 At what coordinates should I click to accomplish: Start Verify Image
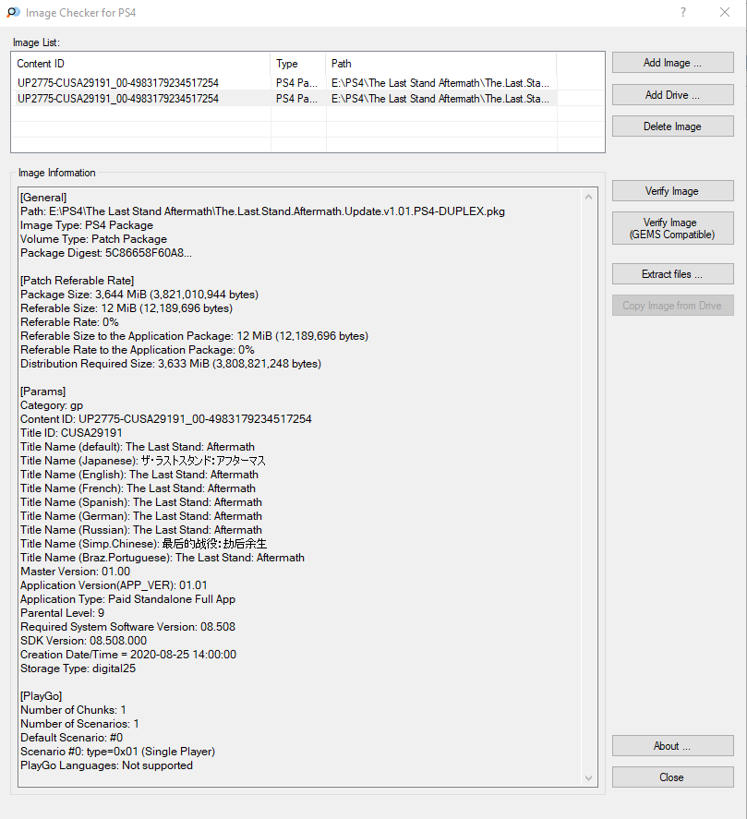673,191
